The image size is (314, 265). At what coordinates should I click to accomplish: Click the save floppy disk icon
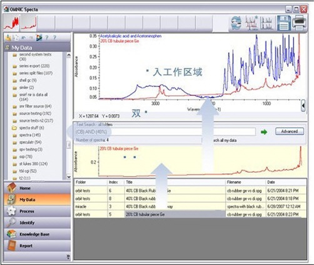(x=283, y=24)
